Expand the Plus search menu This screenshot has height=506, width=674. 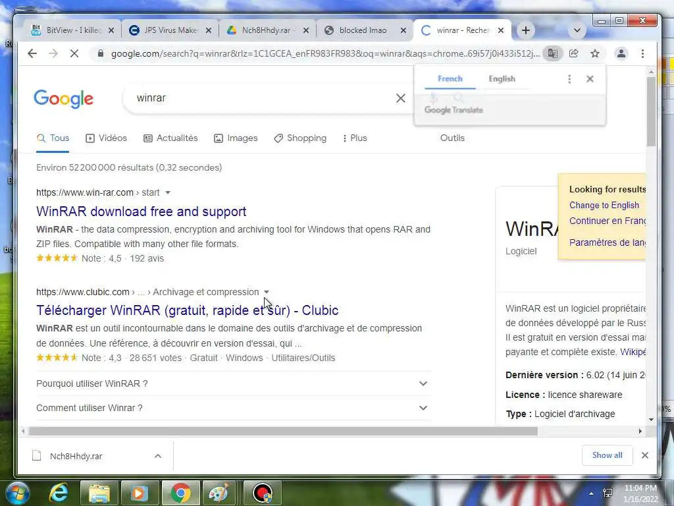coord(355,138)
